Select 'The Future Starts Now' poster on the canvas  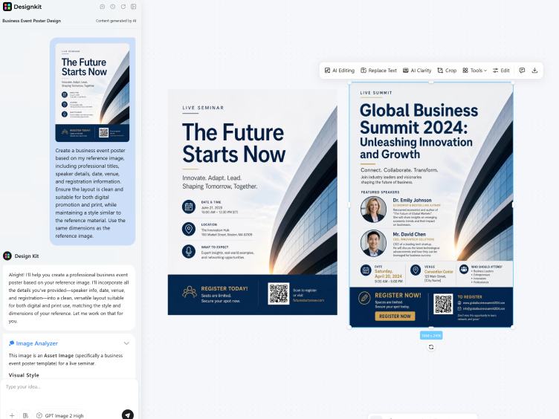pos(253,202)
